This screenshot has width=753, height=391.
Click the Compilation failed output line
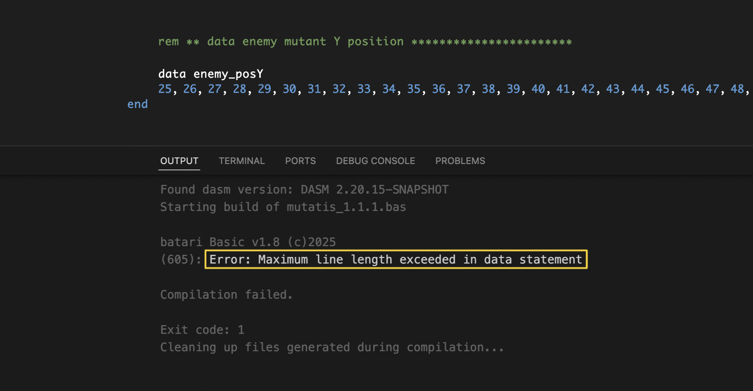point(226,294)
